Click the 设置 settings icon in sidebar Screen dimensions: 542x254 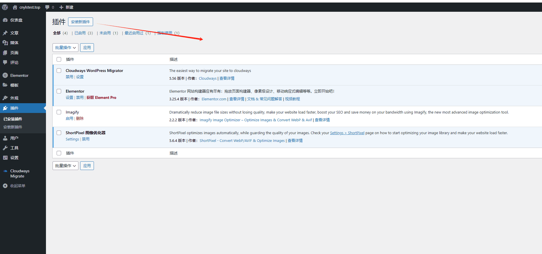[x=5, y=158]
